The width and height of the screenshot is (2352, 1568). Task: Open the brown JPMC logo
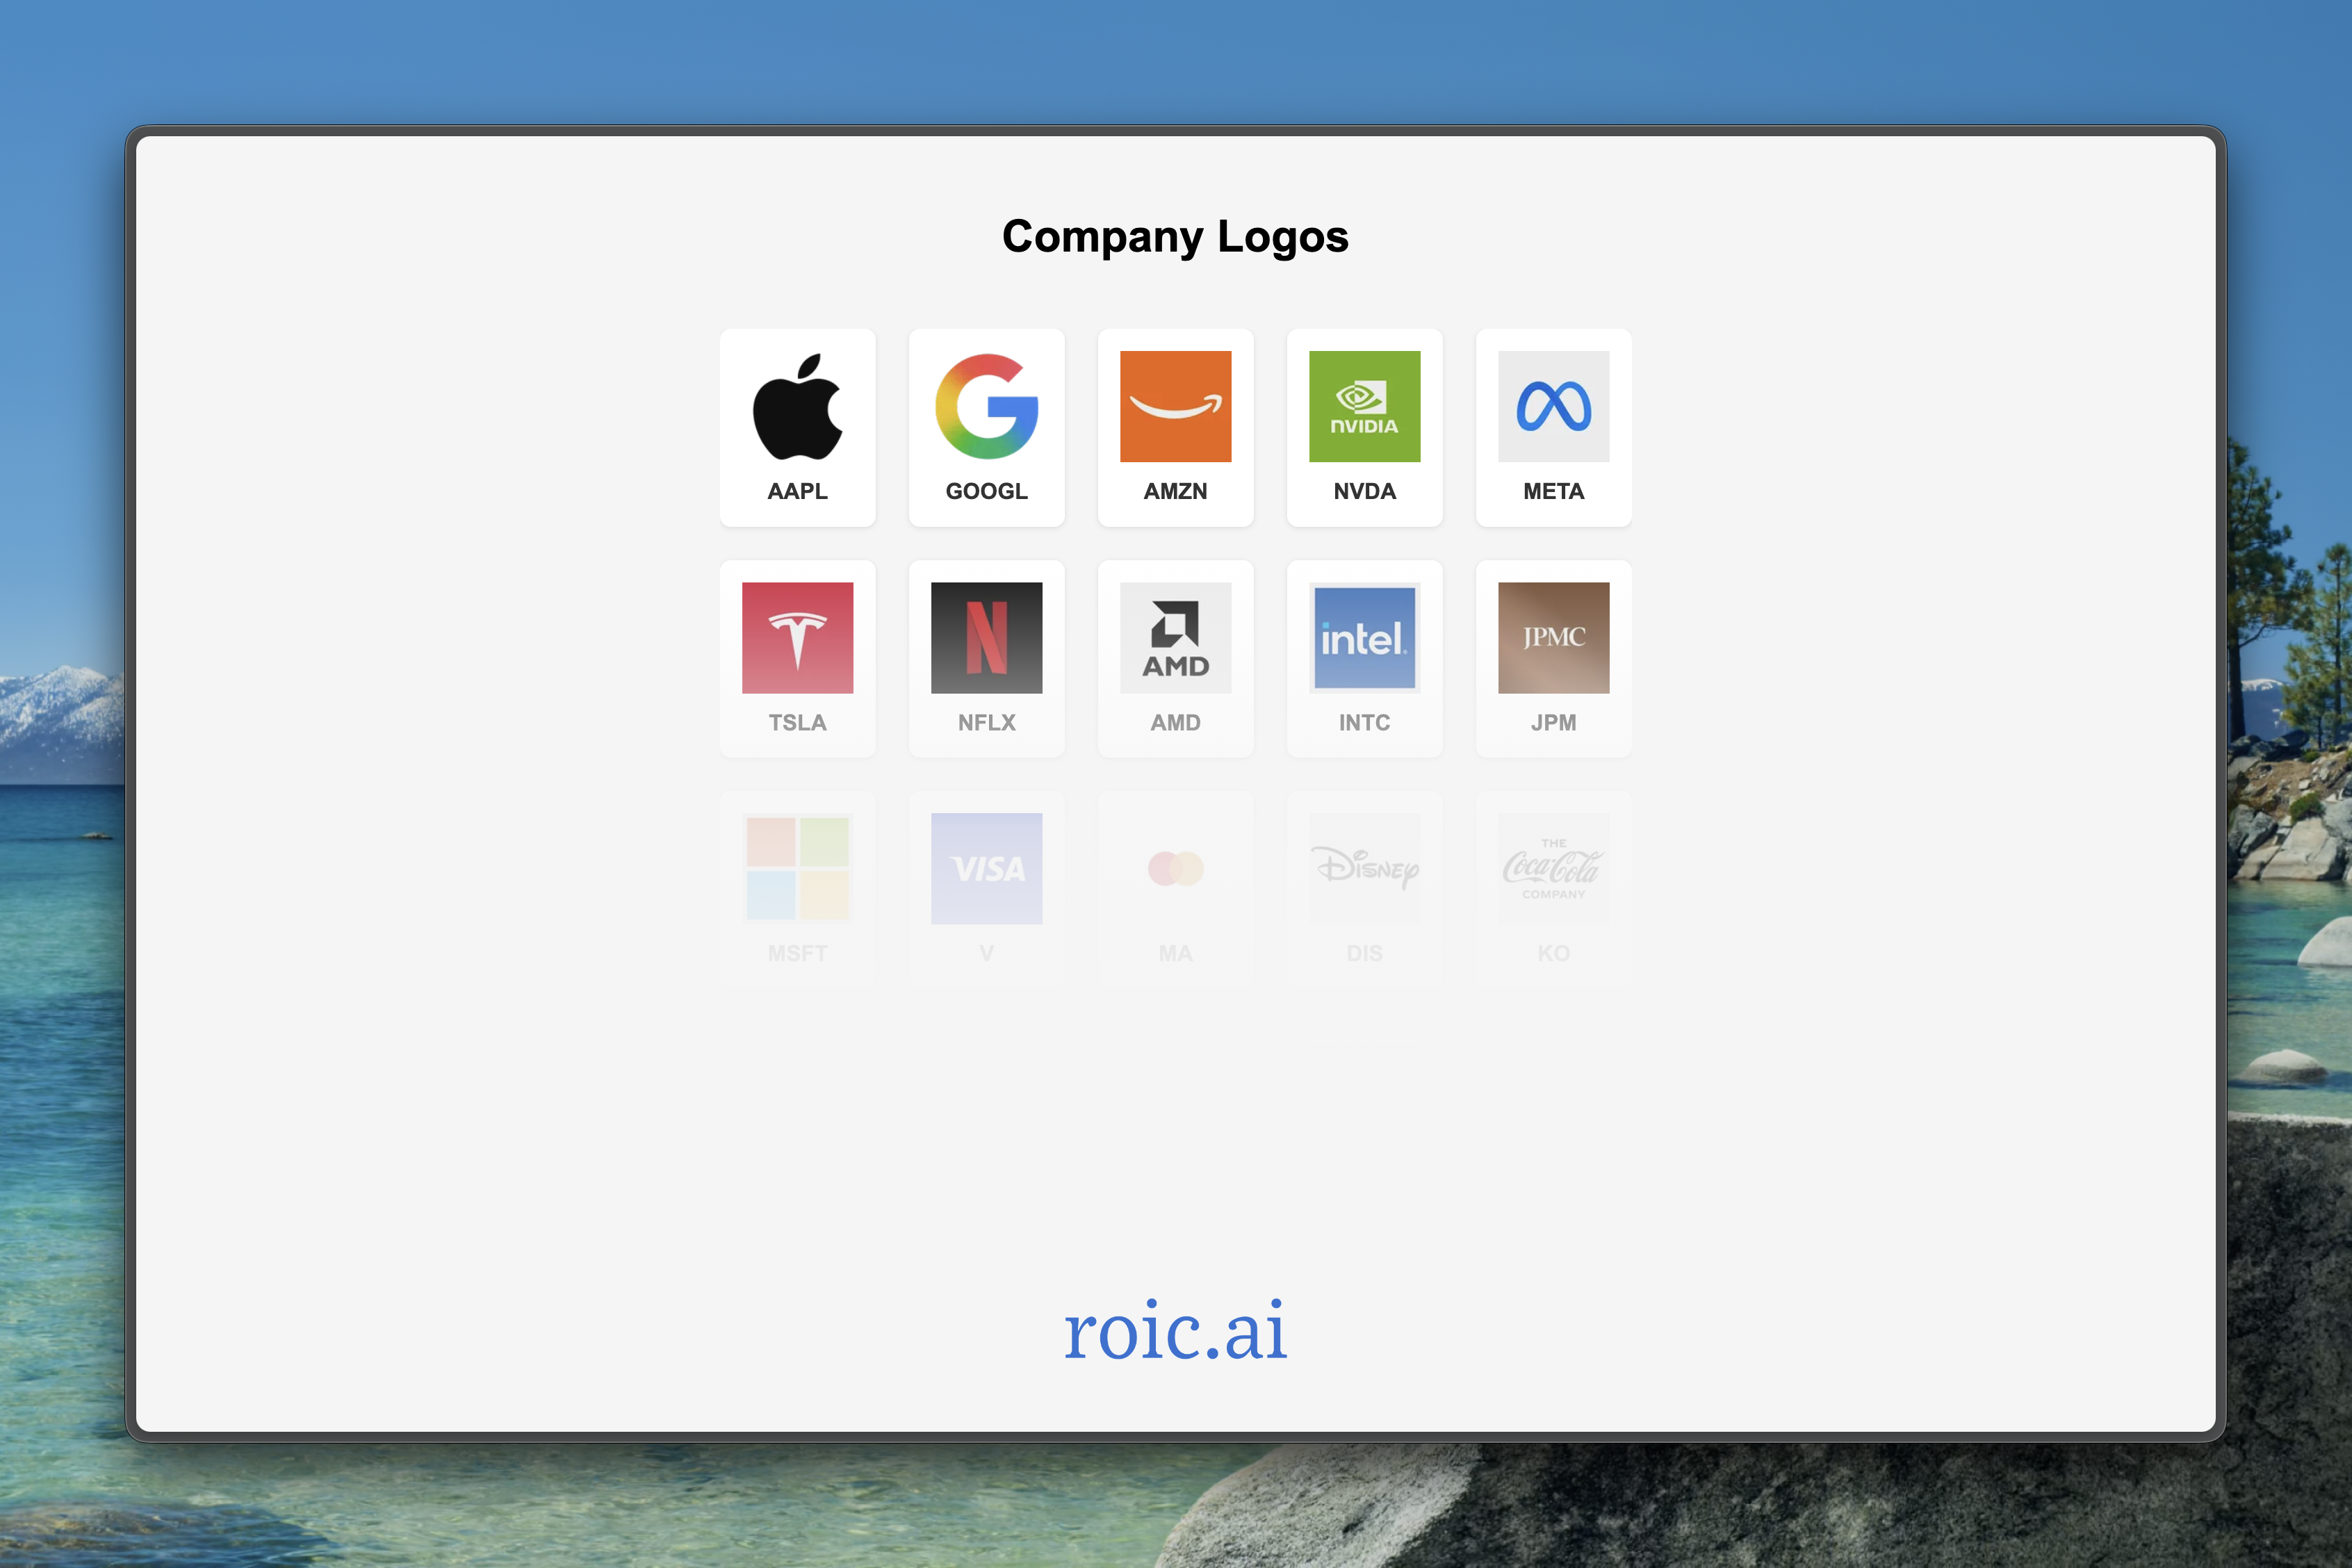point(1553,637)
